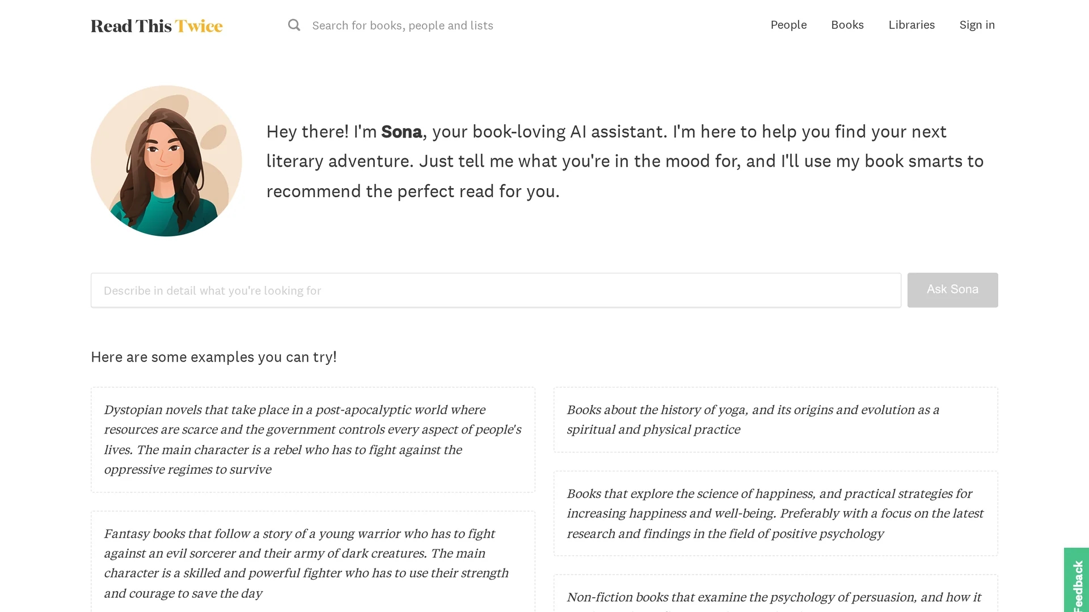
Task: Click the word Twice in logo
Action: tap(199, 26)
